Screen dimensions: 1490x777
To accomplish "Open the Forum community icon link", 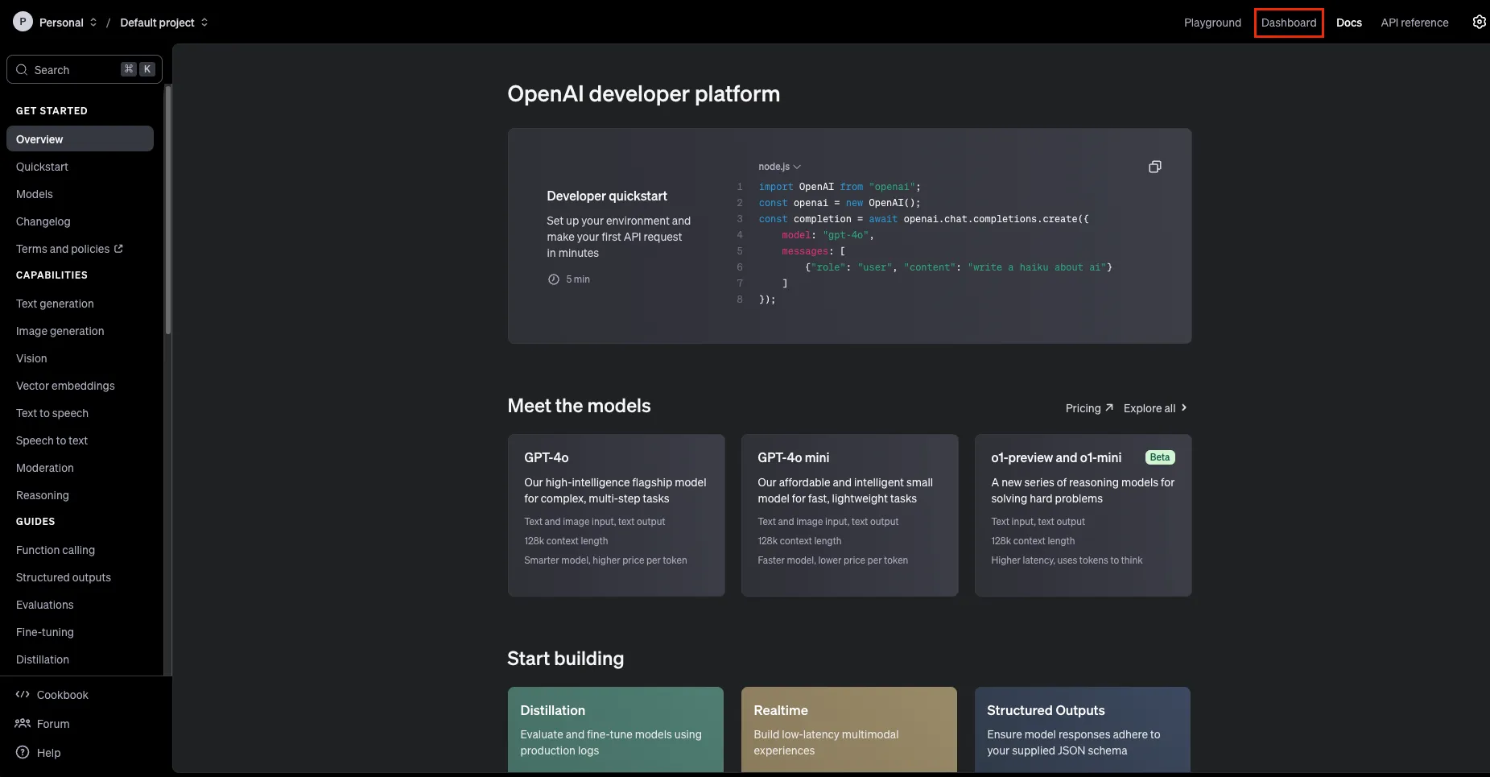I will pyautogui.click(x=23, y=724).
